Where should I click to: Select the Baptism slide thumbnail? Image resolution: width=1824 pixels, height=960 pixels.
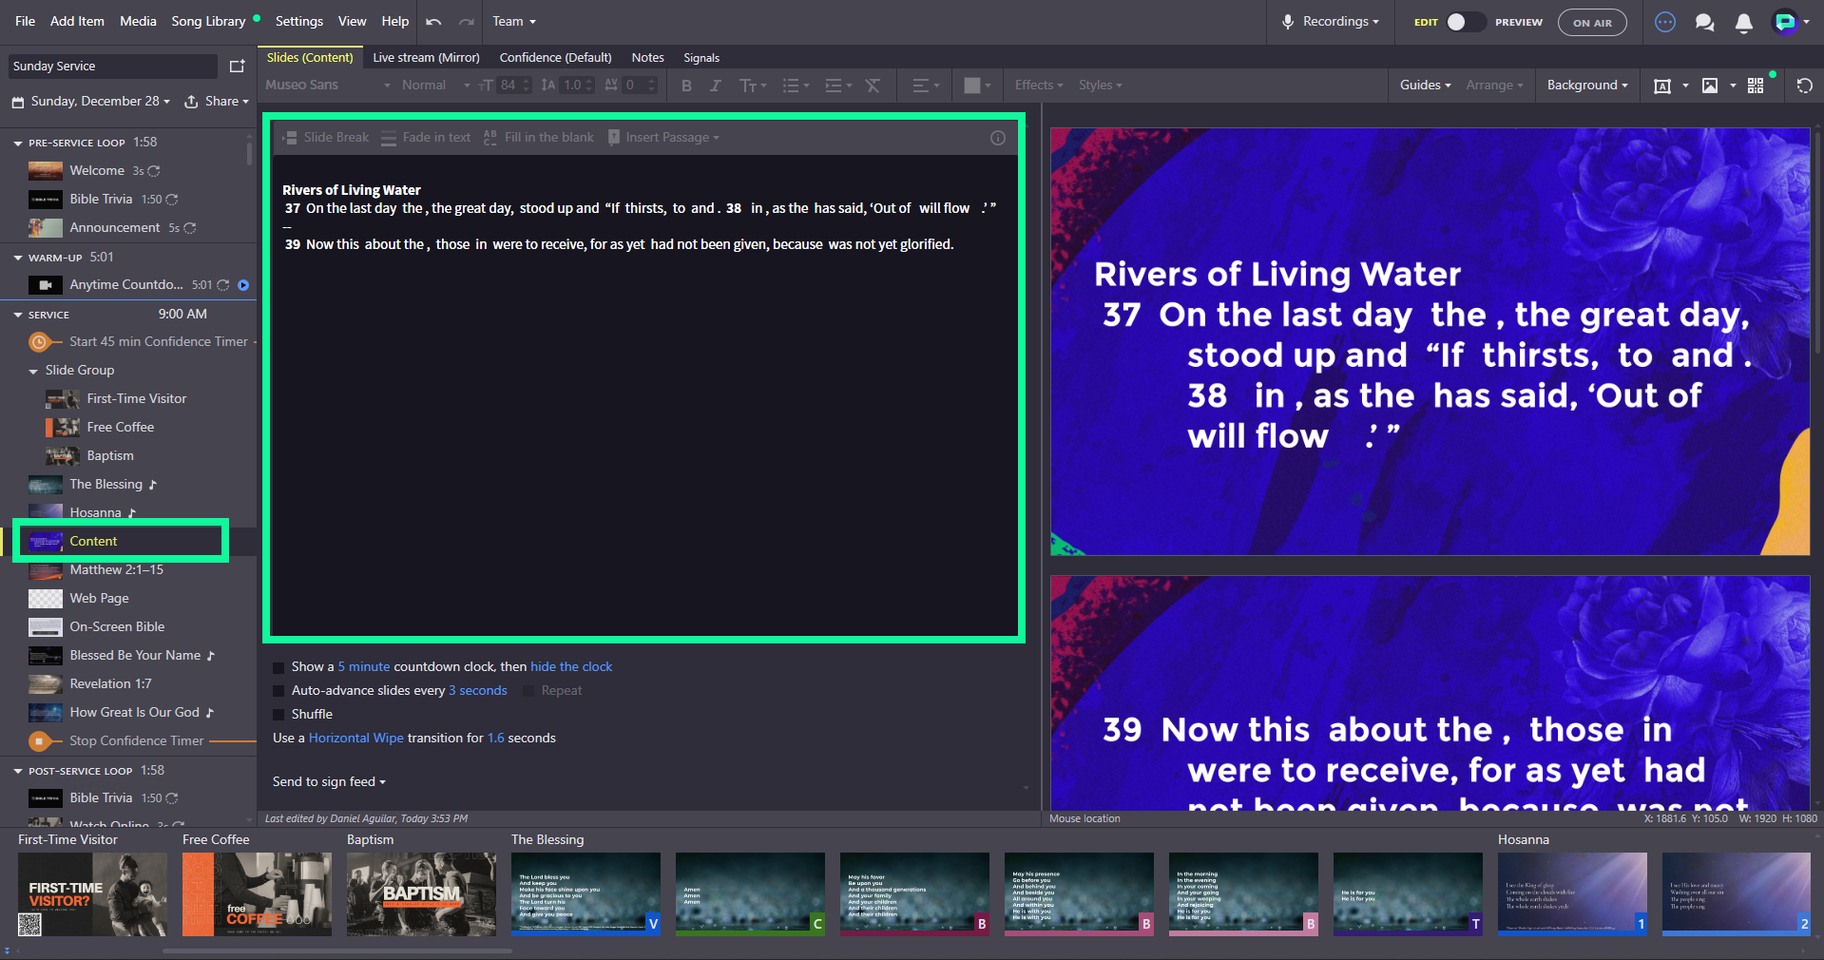point(421,894)
